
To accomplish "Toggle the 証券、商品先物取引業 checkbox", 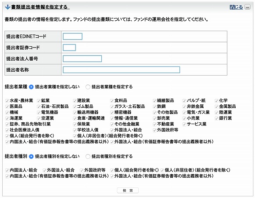I will pos(7,124).
